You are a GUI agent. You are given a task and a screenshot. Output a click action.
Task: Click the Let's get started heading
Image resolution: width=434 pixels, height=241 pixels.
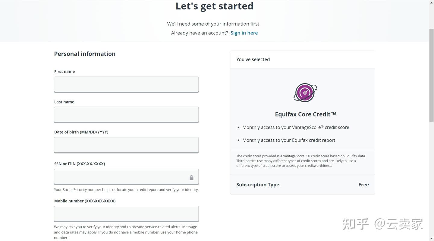214,6
